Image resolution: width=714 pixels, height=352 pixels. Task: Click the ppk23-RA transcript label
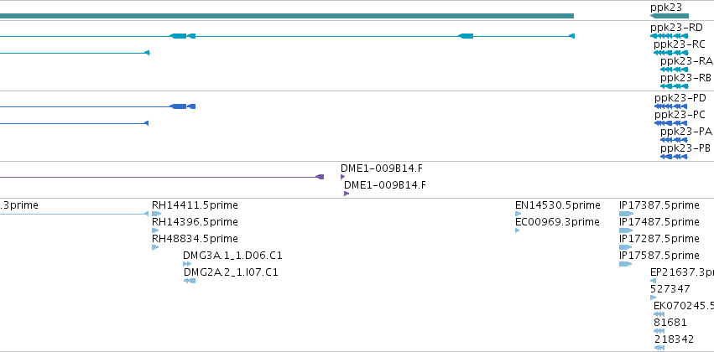(x=686, y=61)
